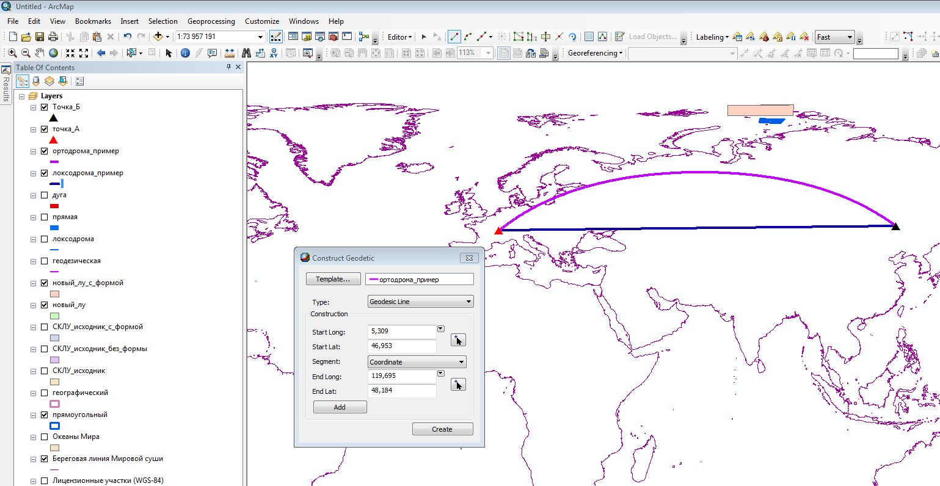Image resolution: width=940 pixels, height=486 pixels.
Task: Click the Go To XY tool
Action: tap(274, 53)
